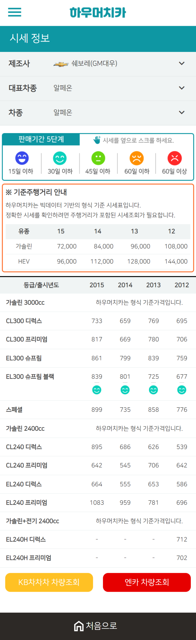Click the EL240 디럭스 row label
196x640 pixels.
point(24,484)
